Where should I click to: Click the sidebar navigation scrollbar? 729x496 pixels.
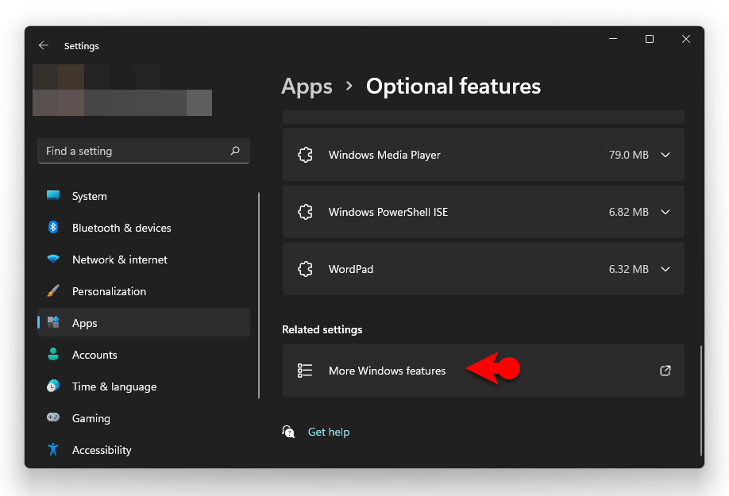[x=259, y=295]
